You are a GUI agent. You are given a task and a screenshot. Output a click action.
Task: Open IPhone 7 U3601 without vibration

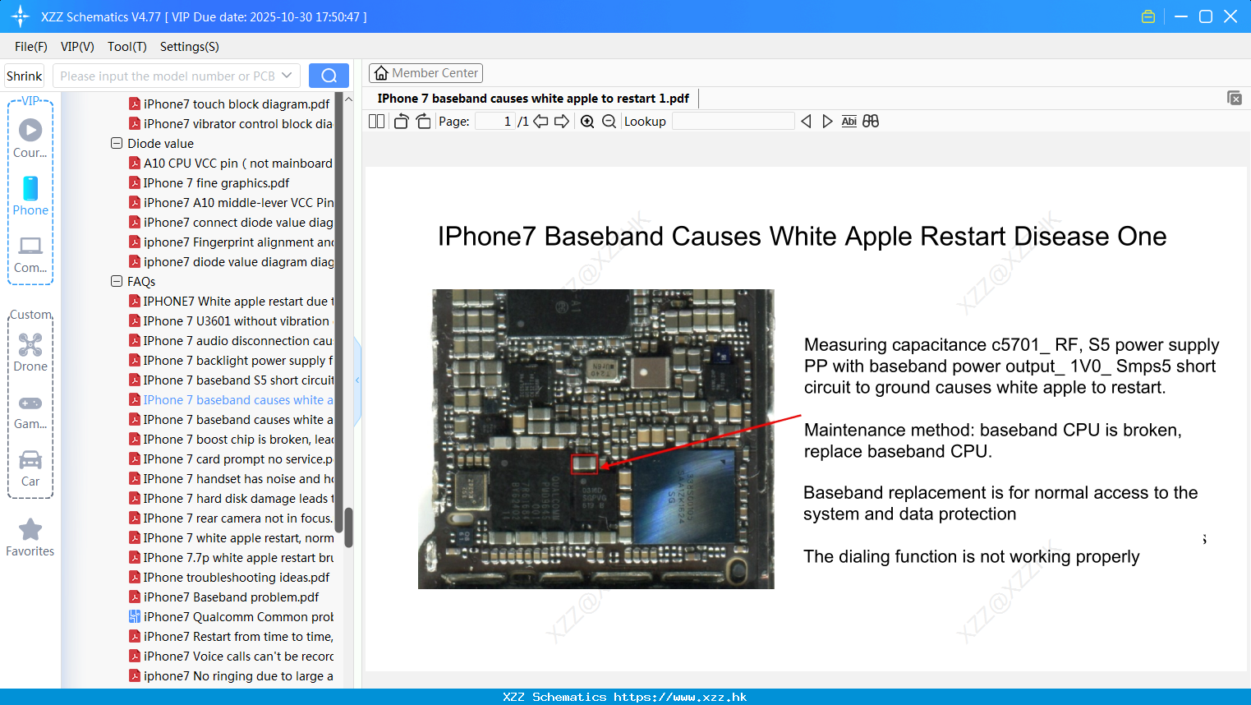[x=229, y=320]
